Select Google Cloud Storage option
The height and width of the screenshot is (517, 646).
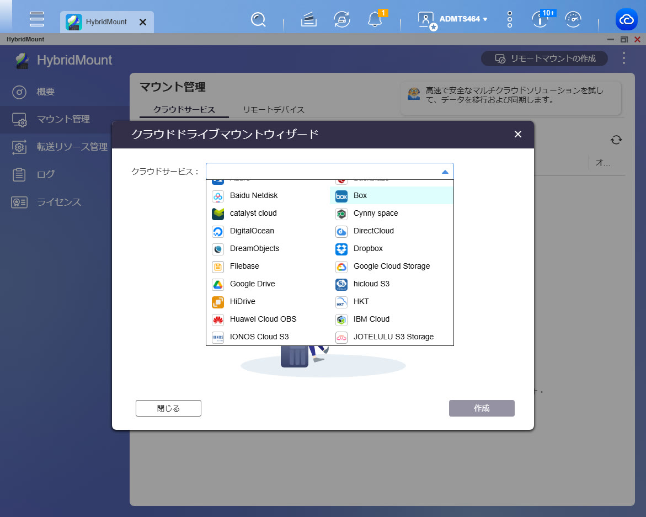391,266
